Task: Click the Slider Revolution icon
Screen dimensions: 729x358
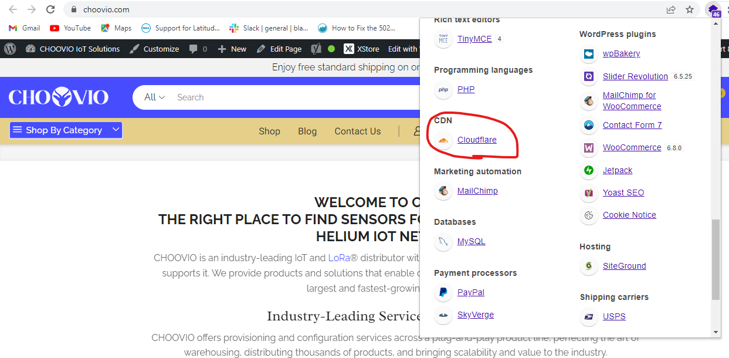Action: (589, 76)
